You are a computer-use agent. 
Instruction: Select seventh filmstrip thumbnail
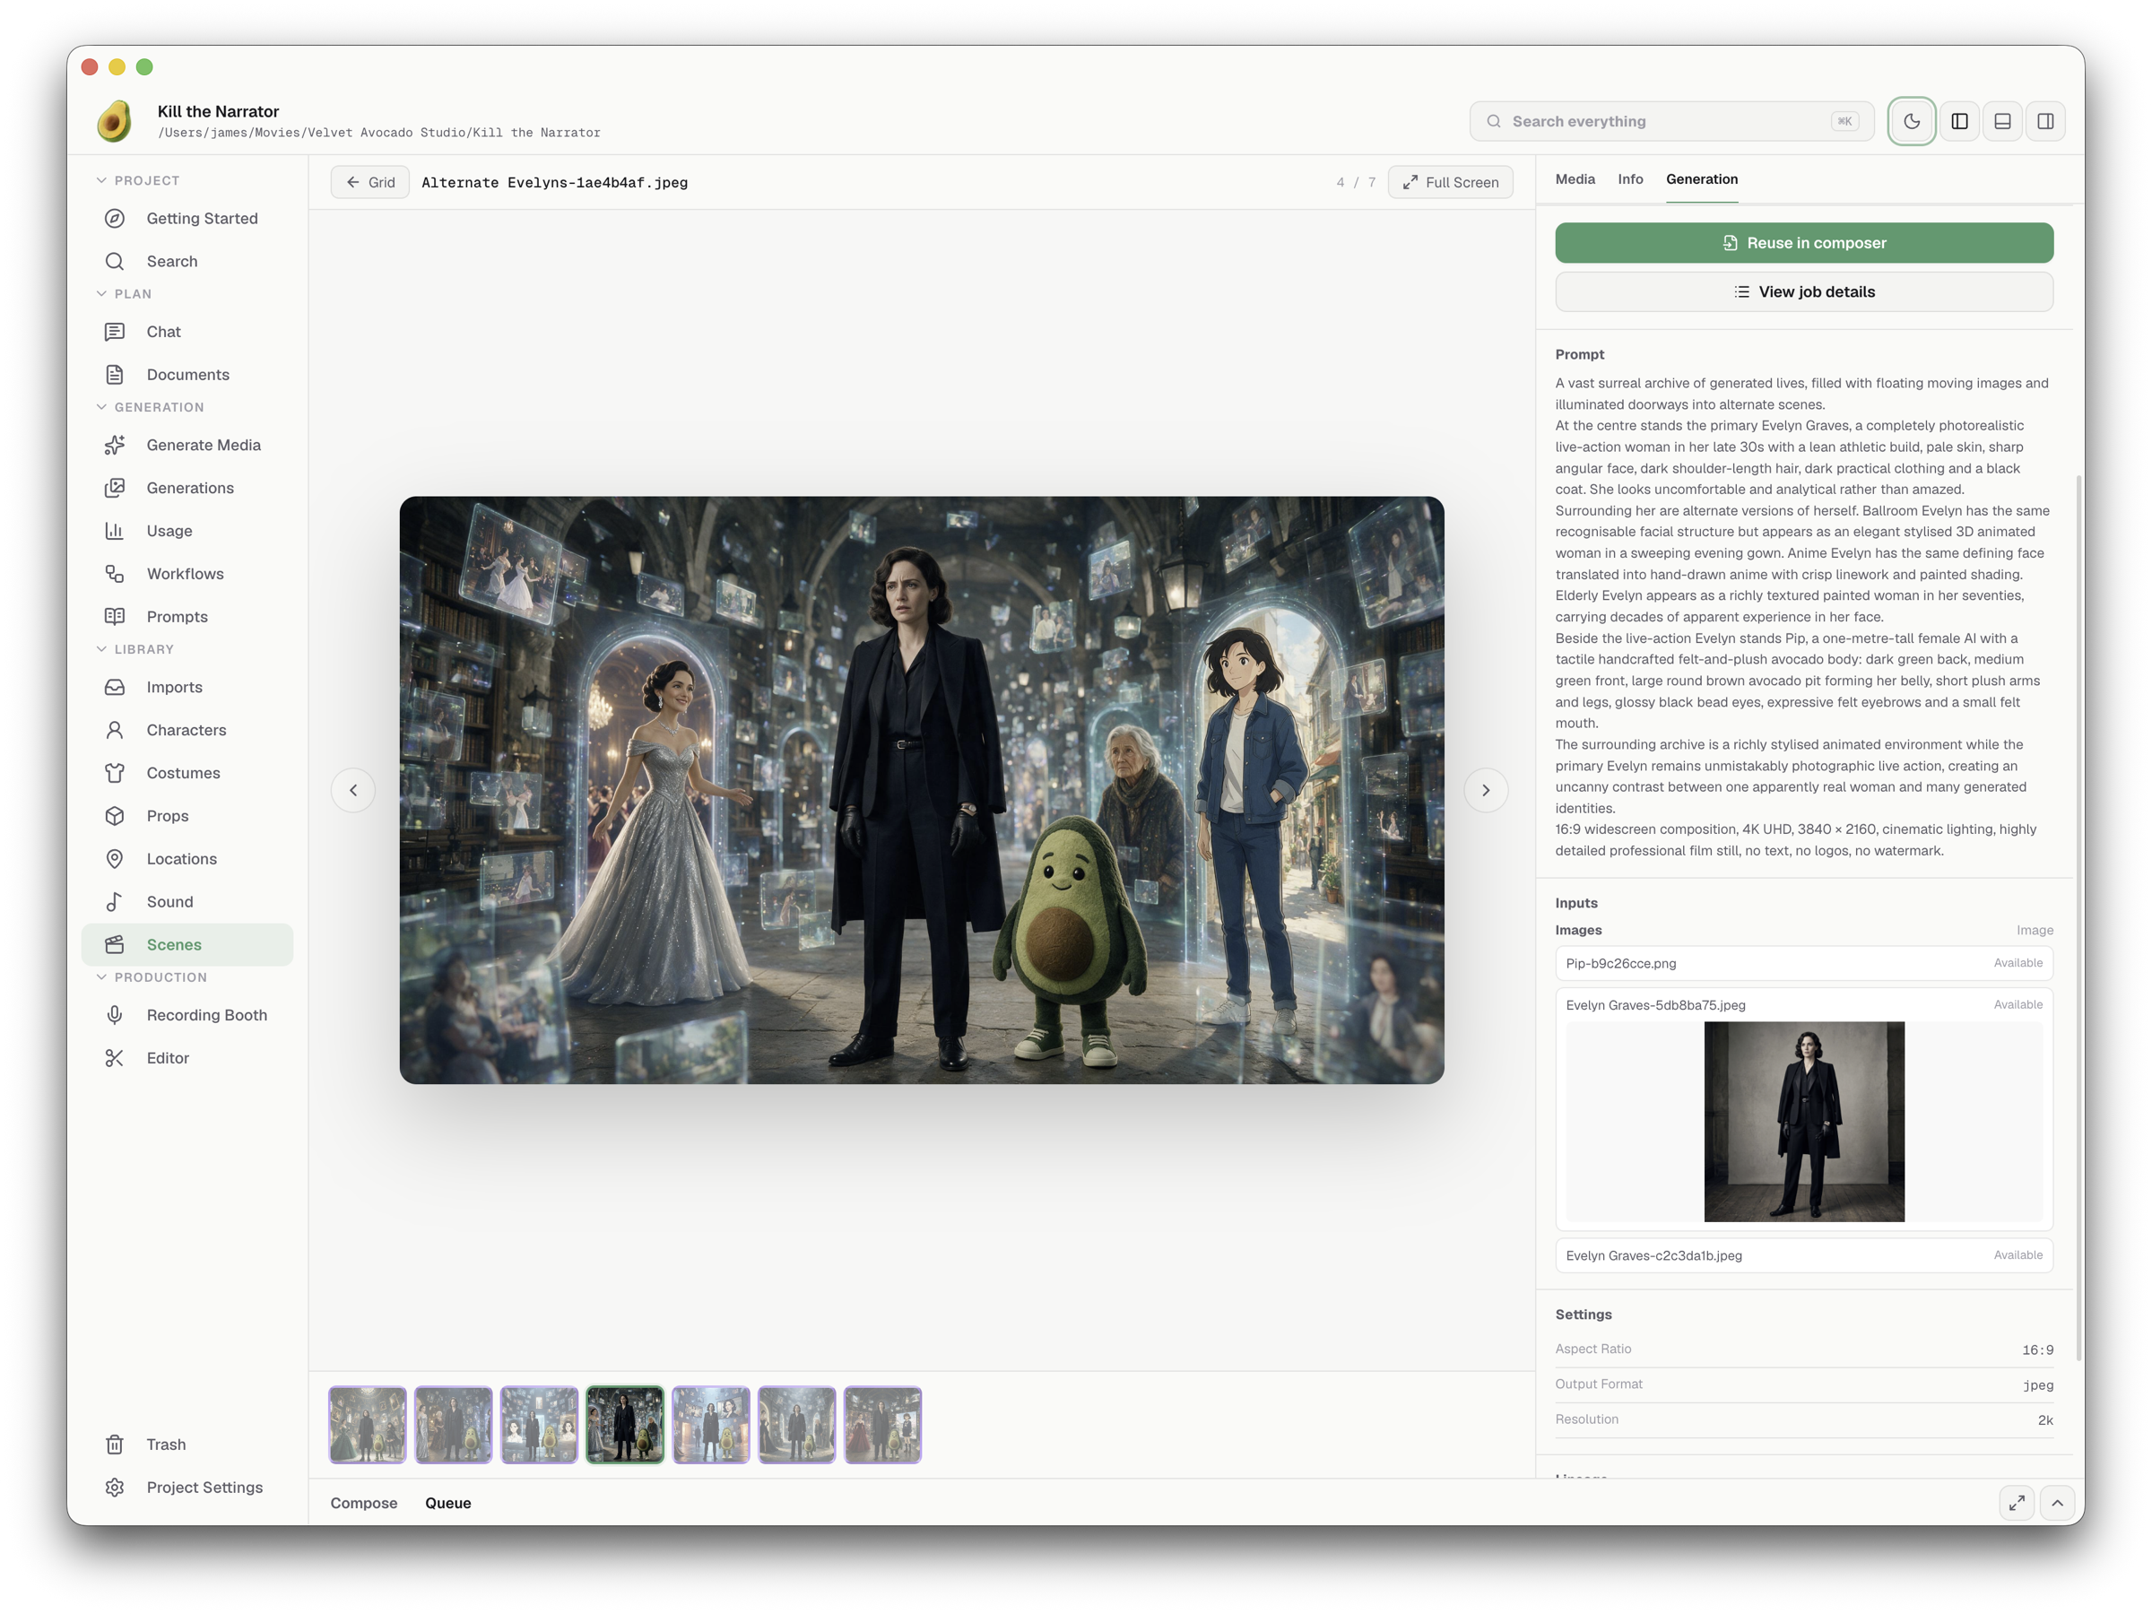882,1424
